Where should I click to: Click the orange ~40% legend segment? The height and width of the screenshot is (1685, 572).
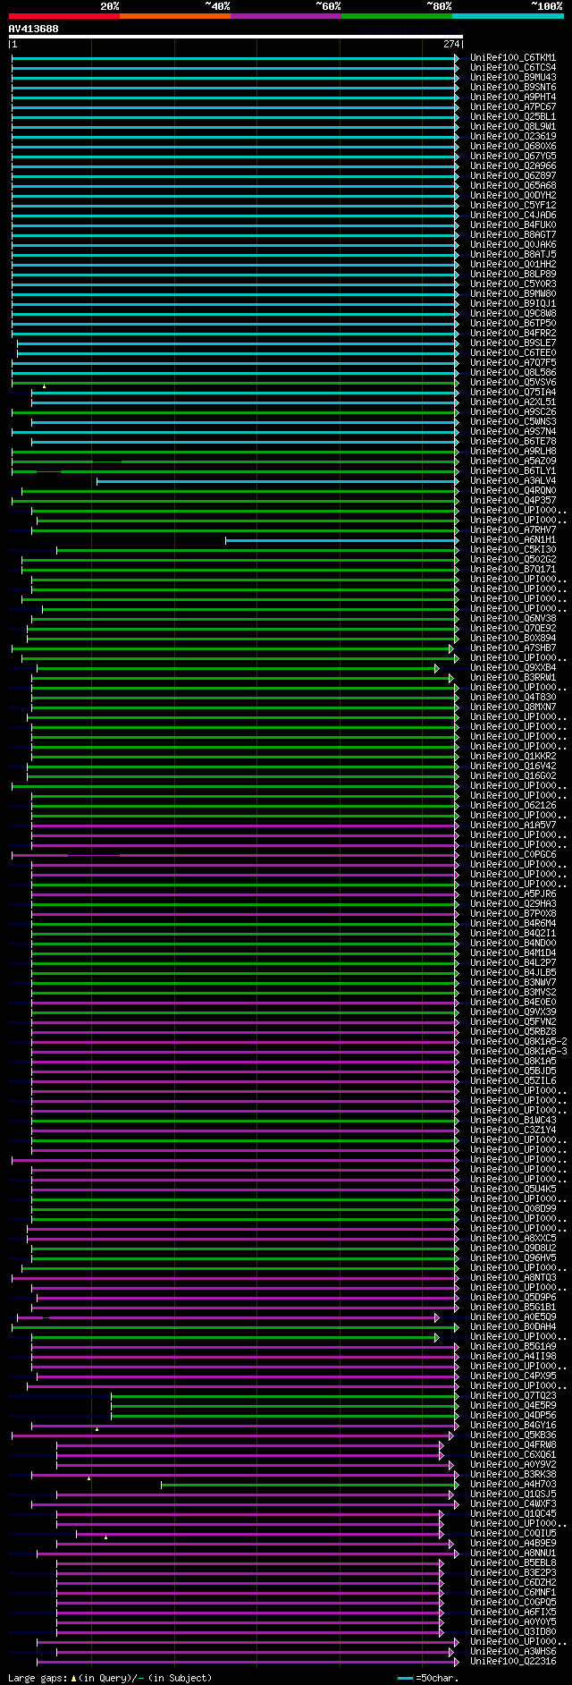(175, 16)
